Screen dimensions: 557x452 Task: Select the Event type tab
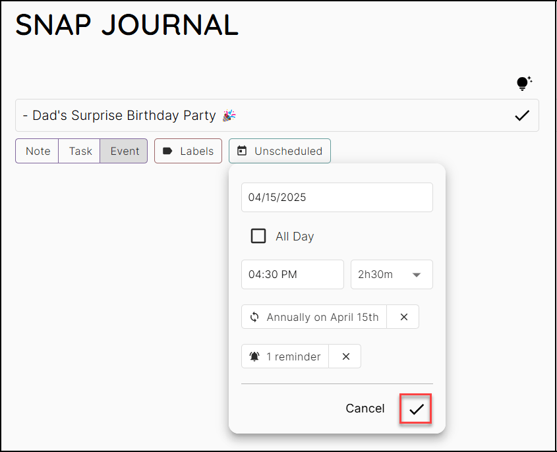[124, 151]
